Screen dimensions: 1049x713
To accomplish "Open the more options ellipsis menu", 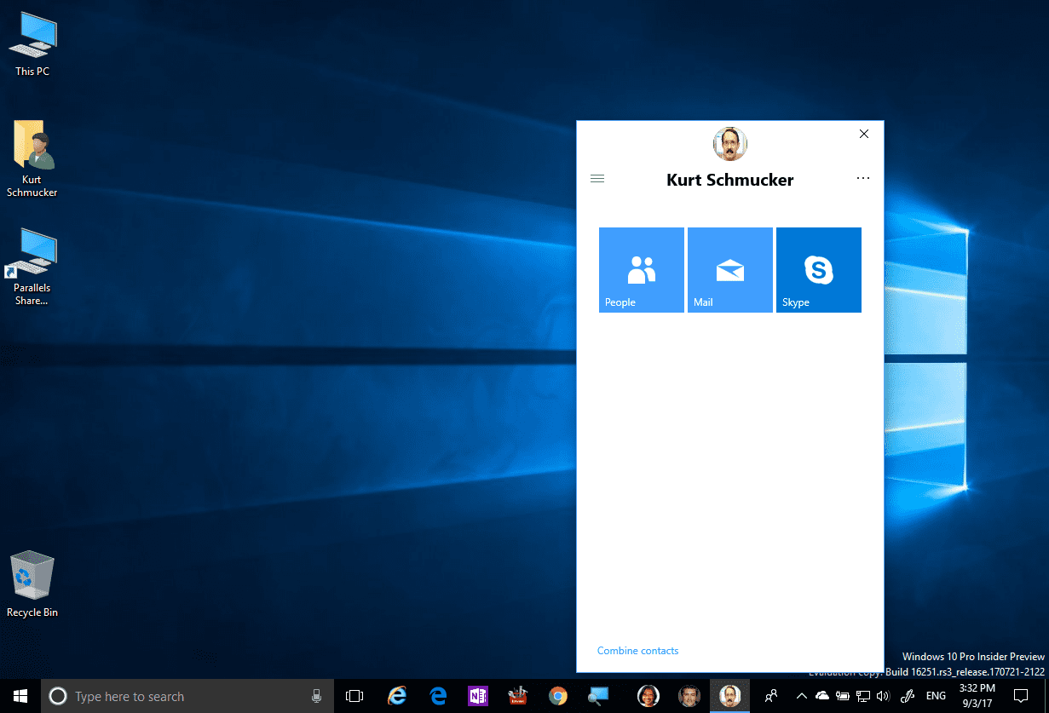I will click(863, 179).
